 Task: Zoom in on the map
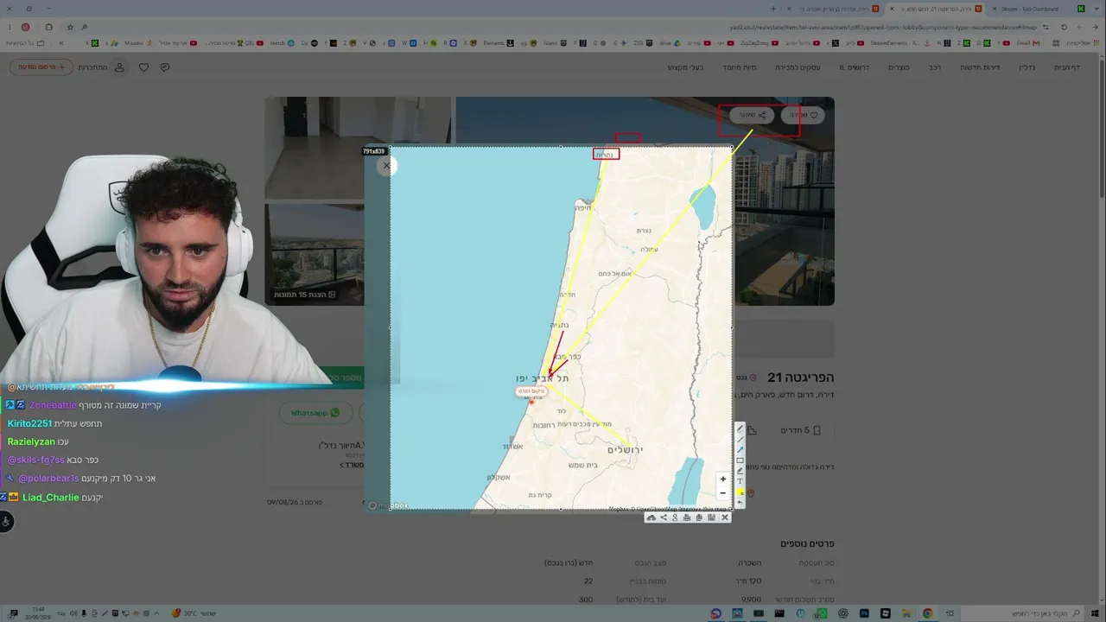click(723, 479)
